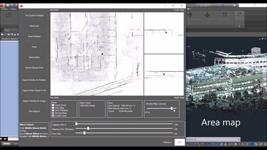
Task: Click the Print Report button
Action: (x=34, y=111)
